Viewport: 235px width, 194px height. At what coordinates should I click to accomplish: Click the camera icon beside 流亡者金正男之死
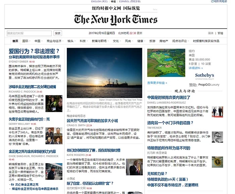[12, 184]
